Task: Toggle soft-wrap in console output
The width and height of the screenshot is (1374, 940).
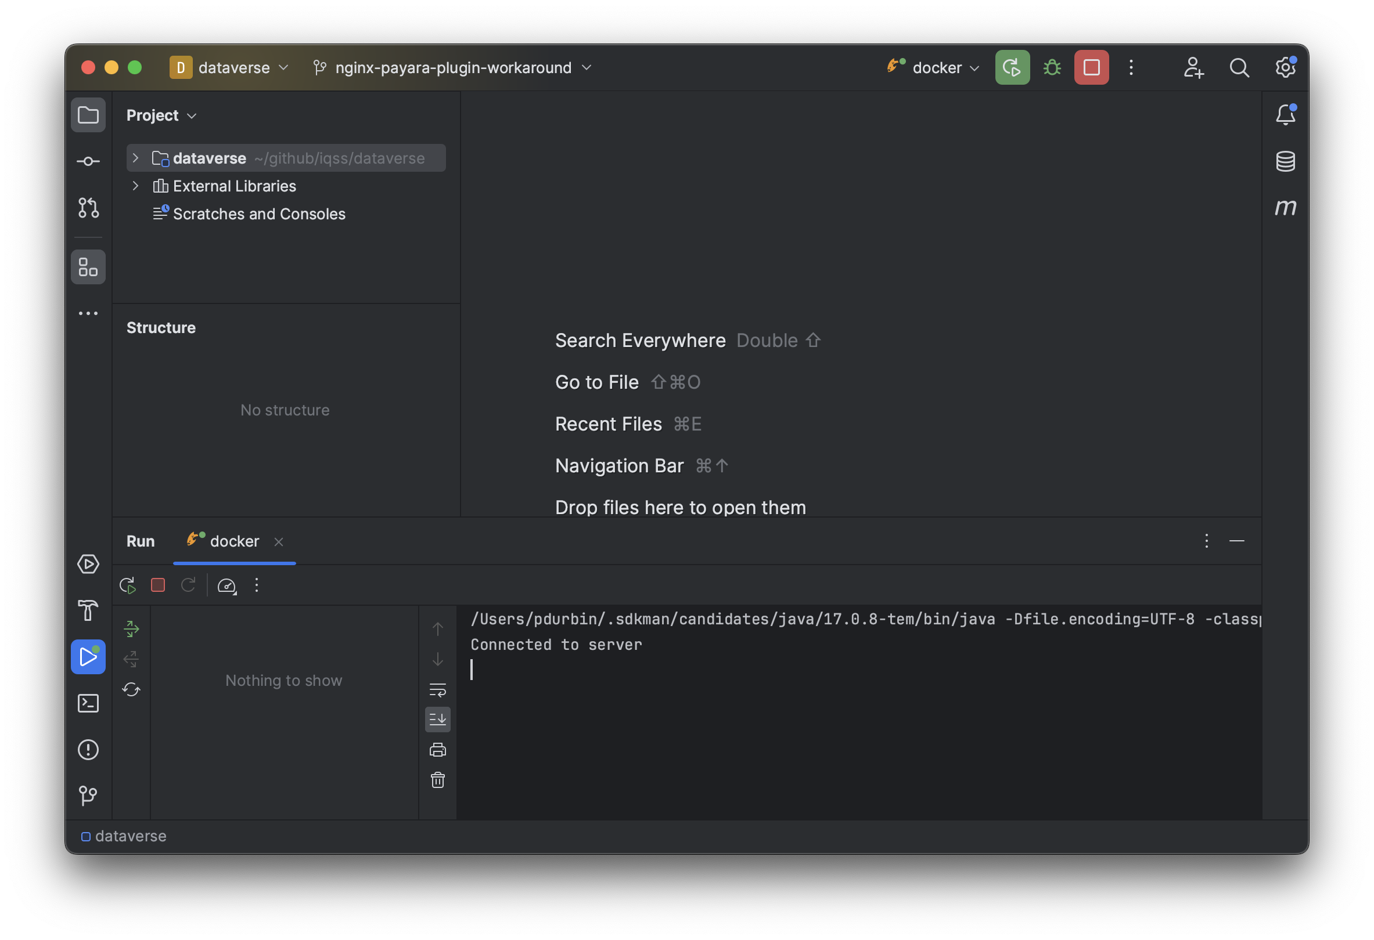Action: tap(437, 689)
